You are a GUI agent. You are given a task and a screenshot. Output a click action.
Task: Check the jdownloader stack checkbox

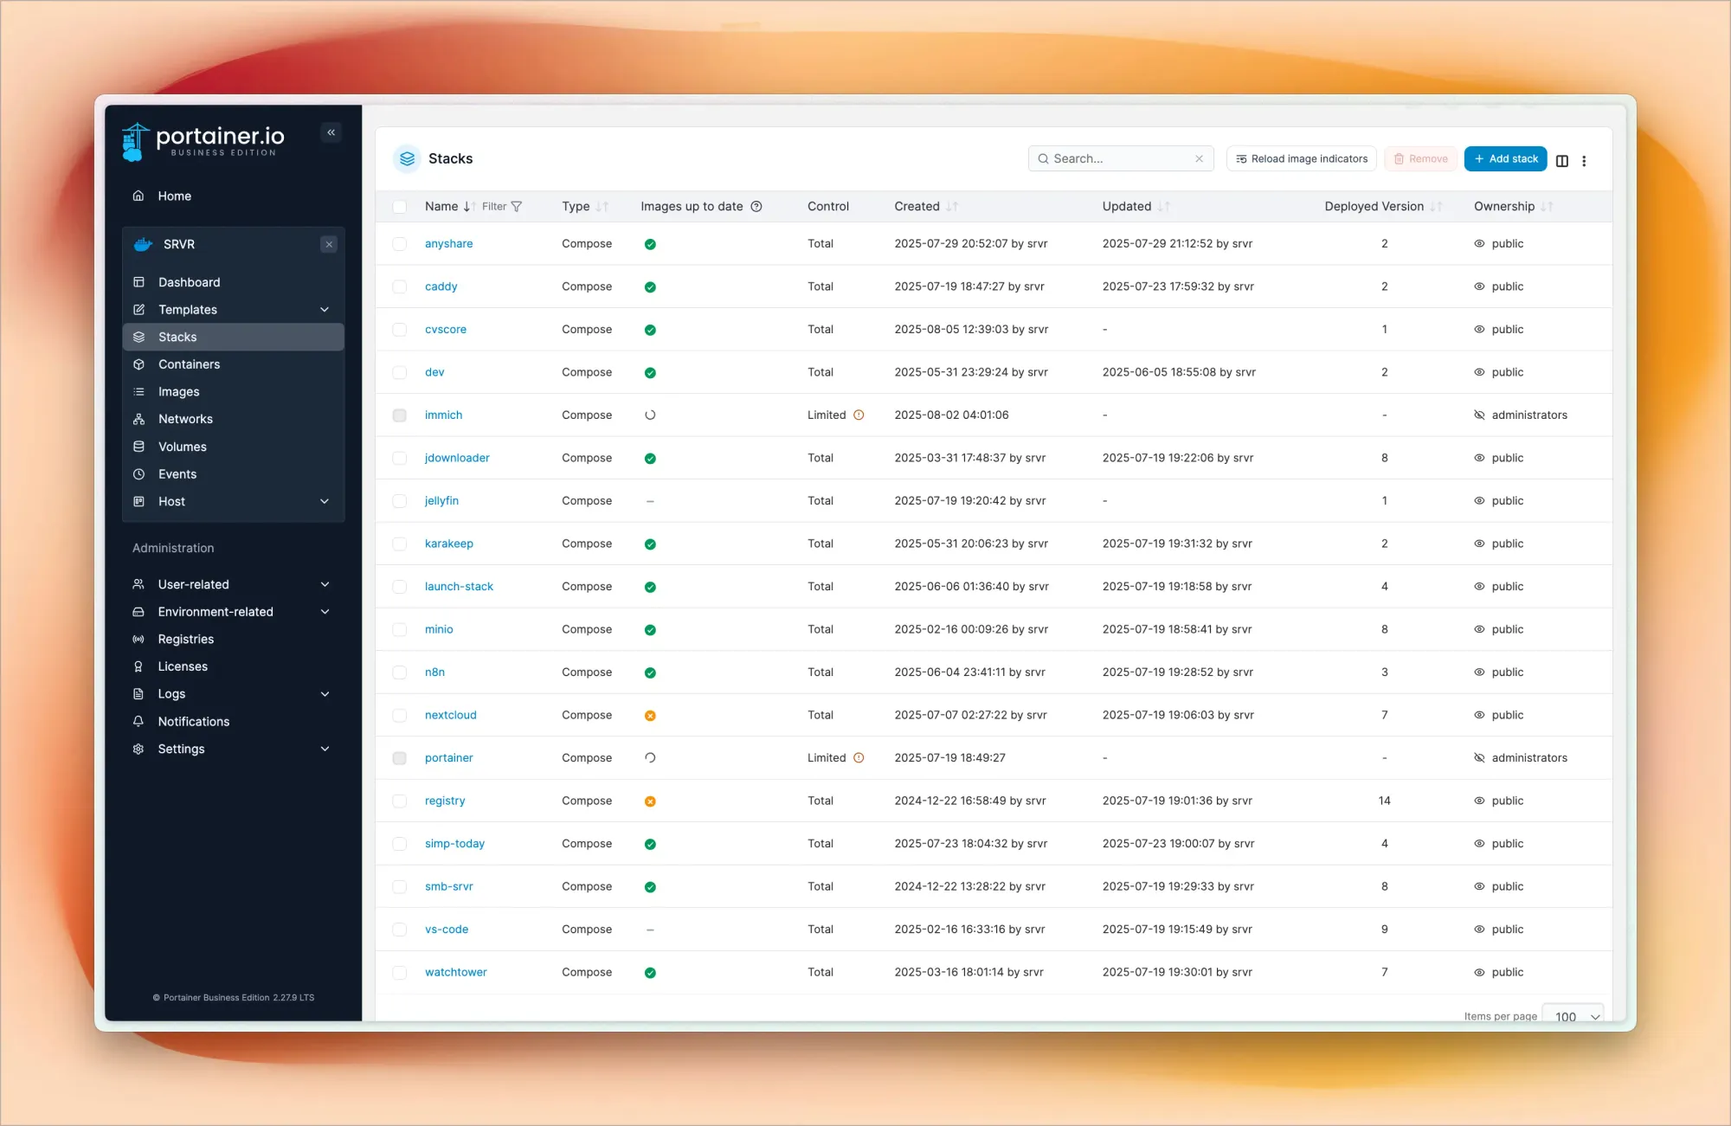coord(399,458)
